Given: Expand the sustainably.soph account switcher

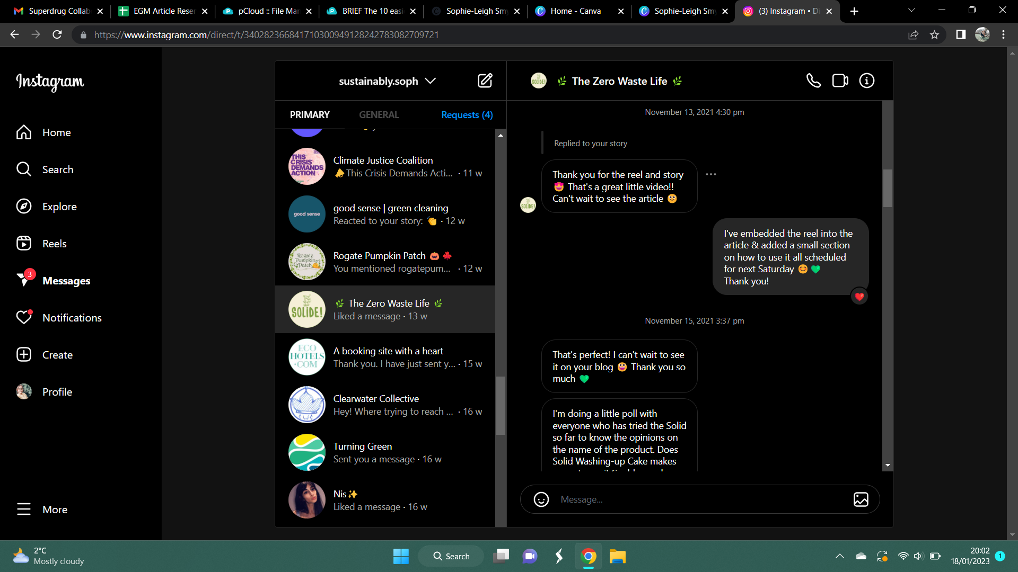Looking at the screenshot, I should [x=387, y=81].
